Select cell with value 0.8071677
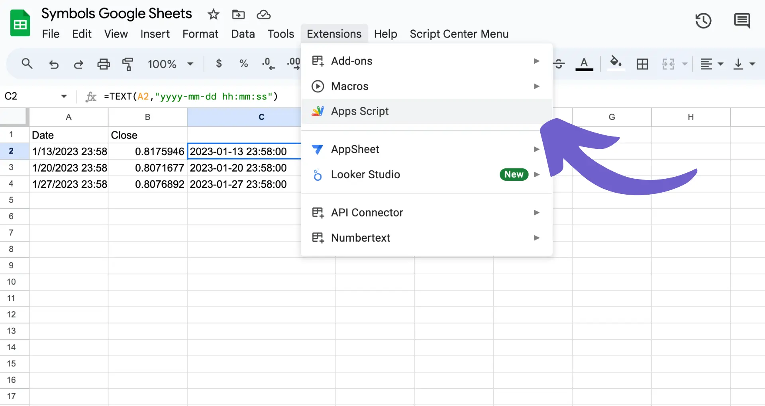The height and width of the screenshot is (406, 765). [x=147, y=168]
